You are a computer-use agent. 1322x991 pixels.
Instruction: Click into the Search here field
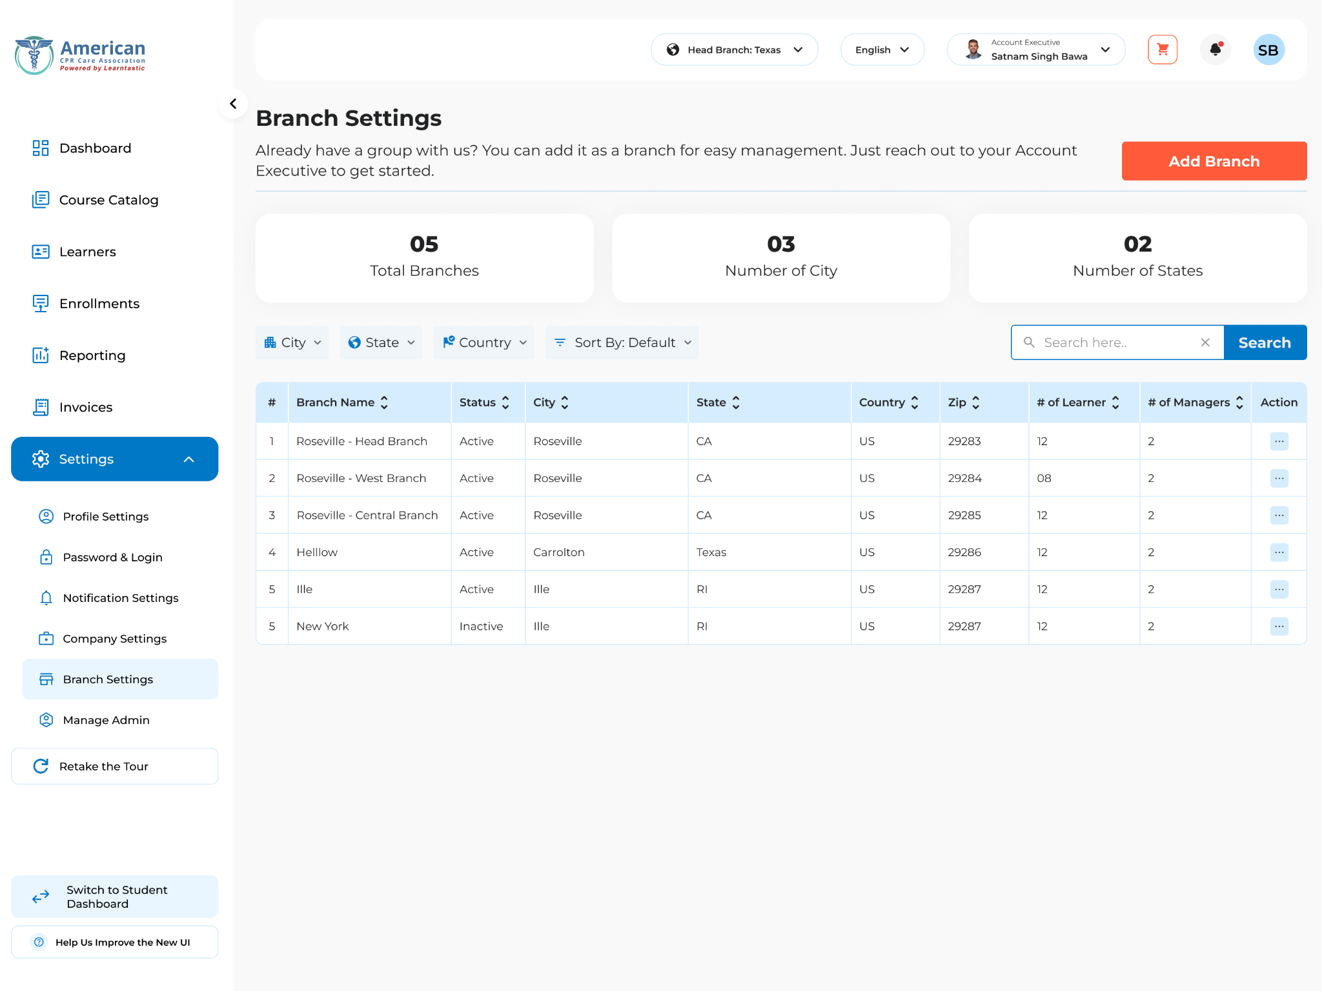1117,343
